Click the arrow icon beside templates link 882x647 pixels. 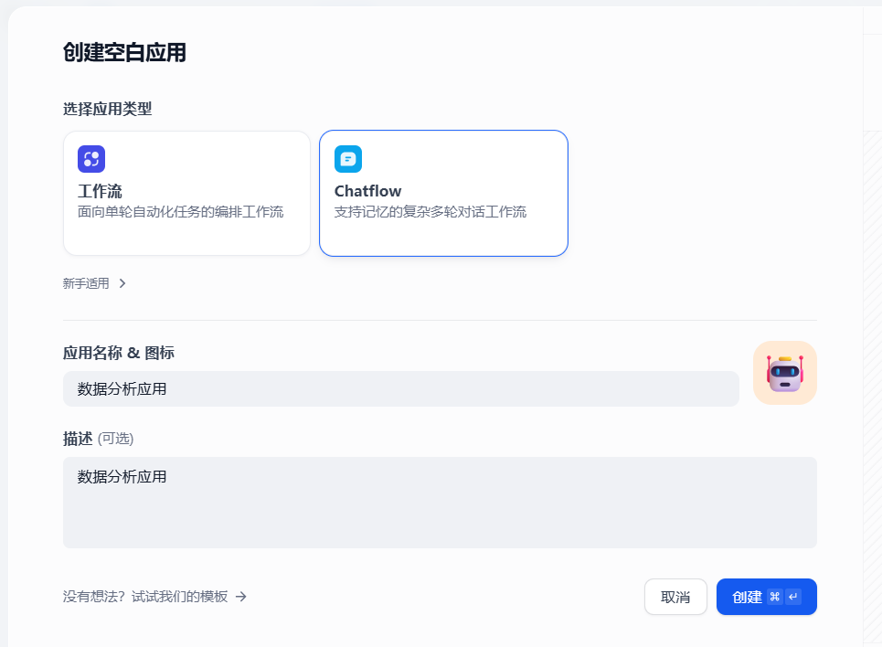(x=240, y=597)
